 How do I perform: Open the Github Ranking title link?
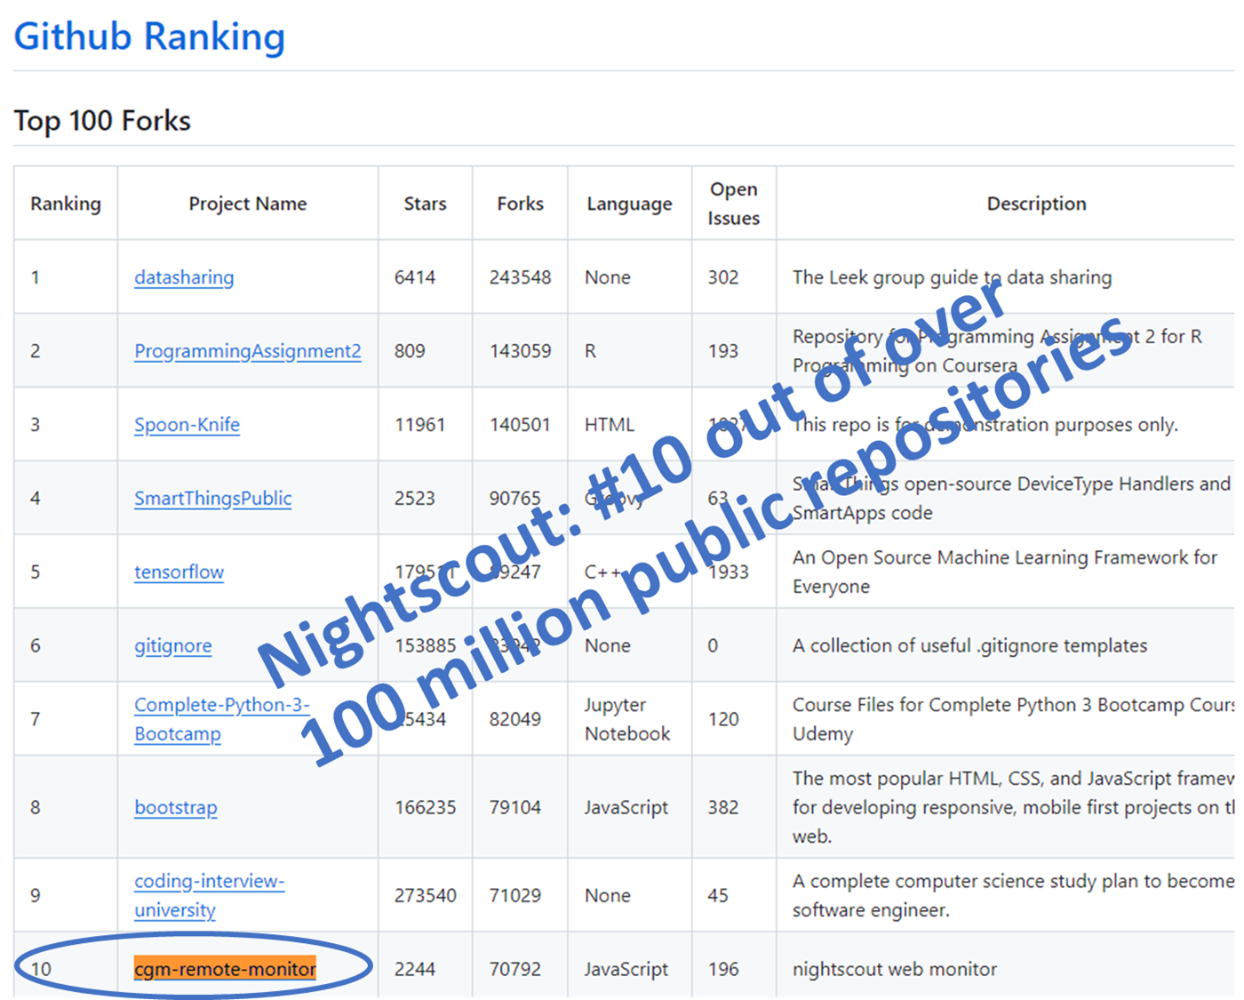point(149,36)
